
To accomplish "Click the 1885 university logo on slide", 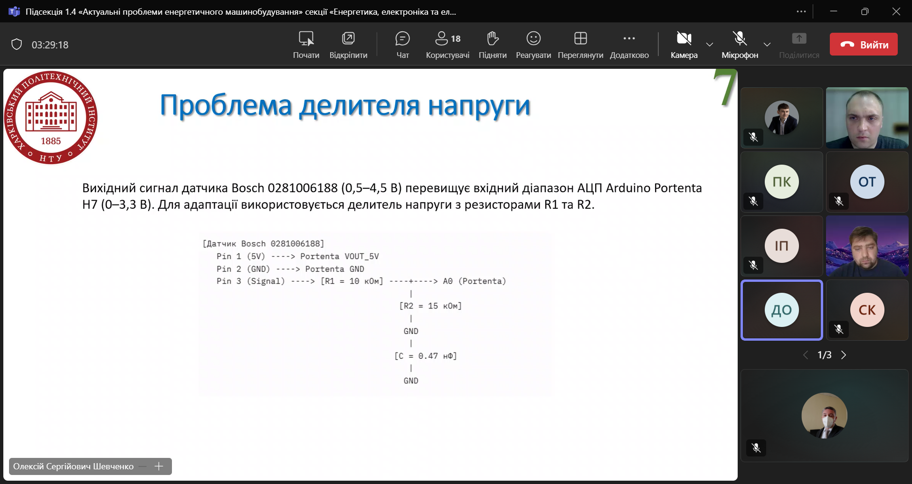I will [x=51, y=117].
